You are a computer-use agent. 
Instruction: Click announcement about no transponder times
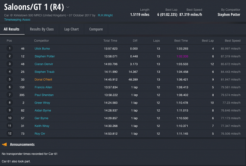click(30, 154)
